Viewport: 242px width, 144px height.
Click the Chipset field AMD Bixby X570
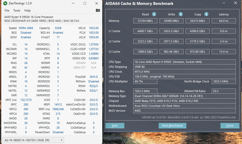click(x=184, y=101)
